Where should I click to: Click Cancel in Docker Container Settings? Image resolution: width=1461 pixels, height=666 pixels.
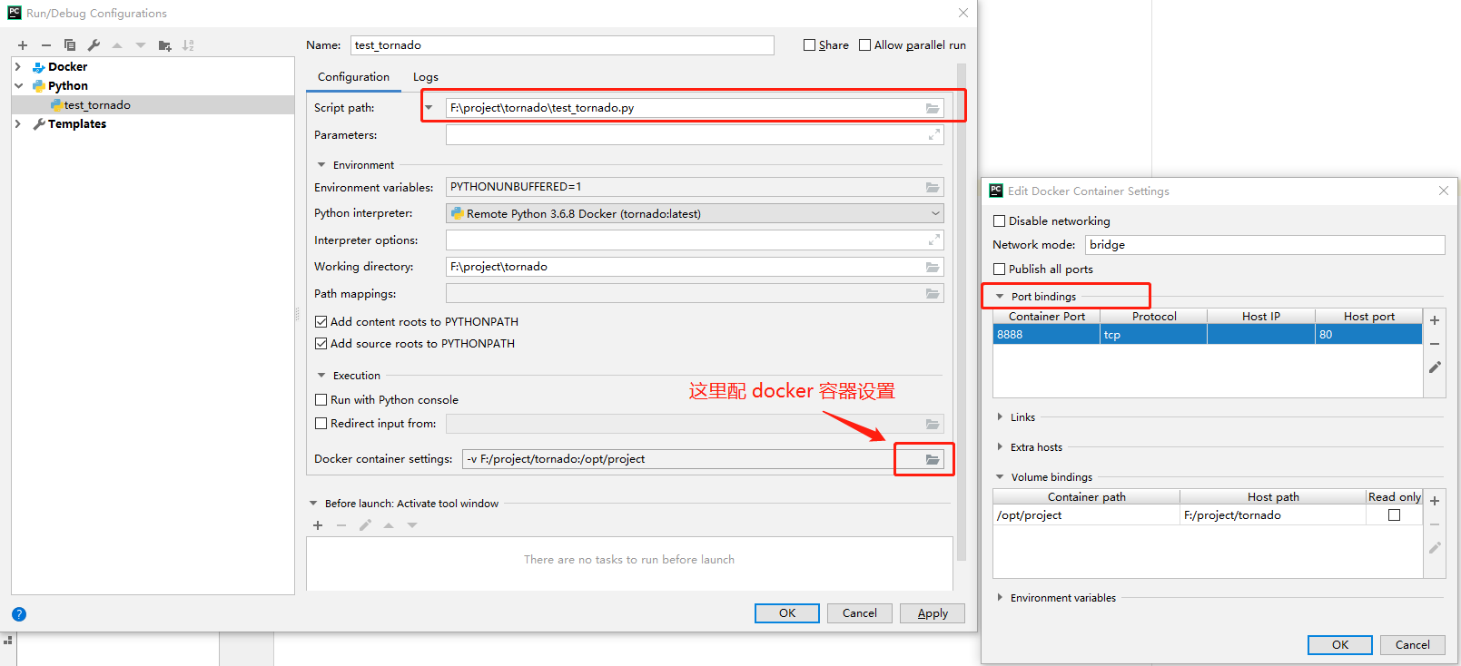click(x=1413, y=645)
